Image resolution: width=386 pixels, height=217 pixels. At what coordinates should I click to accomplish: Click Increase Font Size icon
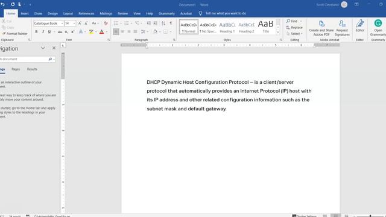(80, 23)
